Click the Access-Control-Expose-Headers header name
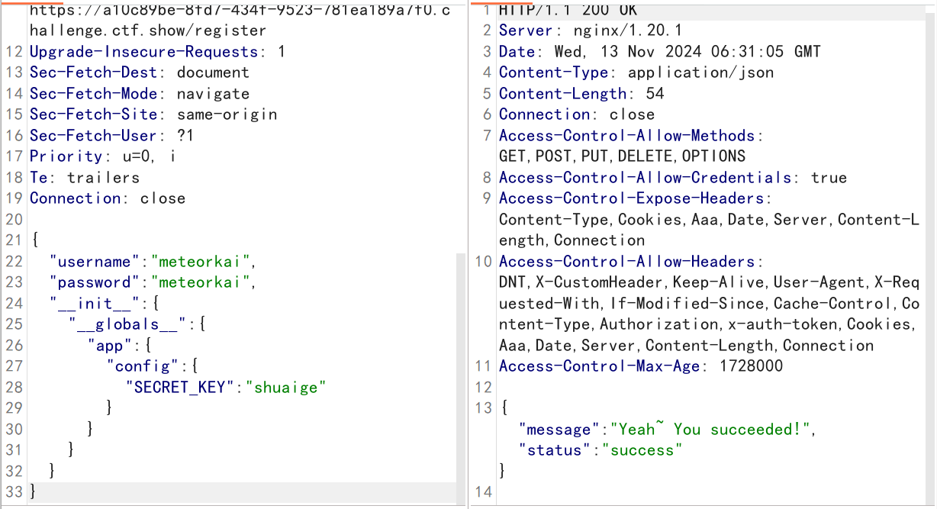The height and width of the screenshot is (509, 937). click(x=632, y=198)
